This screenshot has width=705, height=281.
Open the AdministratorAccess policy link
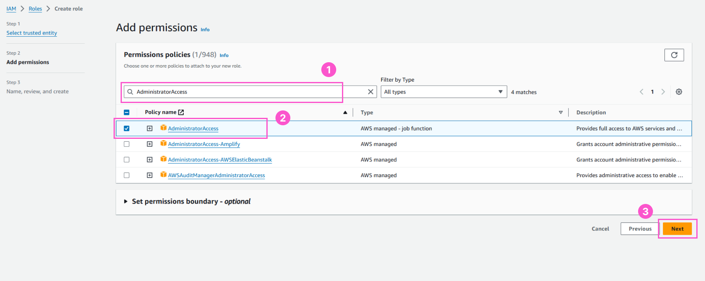193,129
